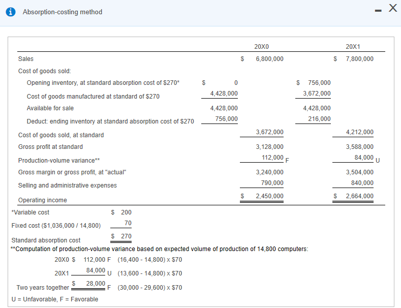Click the 'Cost of goods sold:' label
The height and width of the screenshot is (308, 401).
pos(45,71)
